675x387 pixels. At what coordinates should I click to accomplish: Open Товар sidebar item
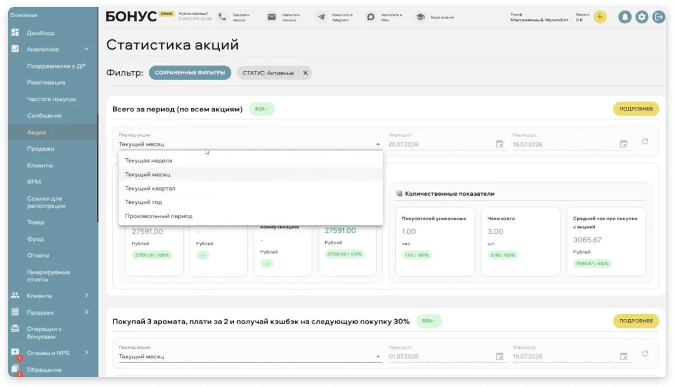[x=36, y=223]
